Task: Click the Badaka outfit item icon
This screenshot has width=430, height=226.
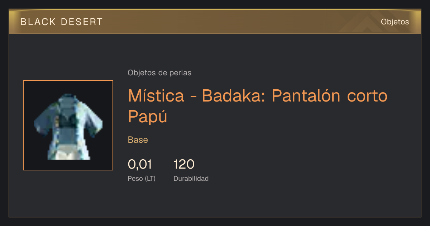Action: tap(68, 125)
